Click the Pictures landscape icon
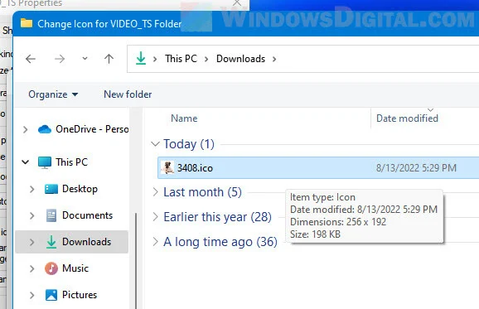The width and height of the screenshot is (479, 309). [x=51, y=295]
